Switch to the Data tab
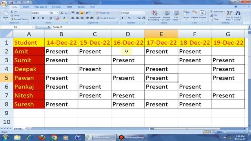Viewport: 251px width, 141px height. point(69,7)
